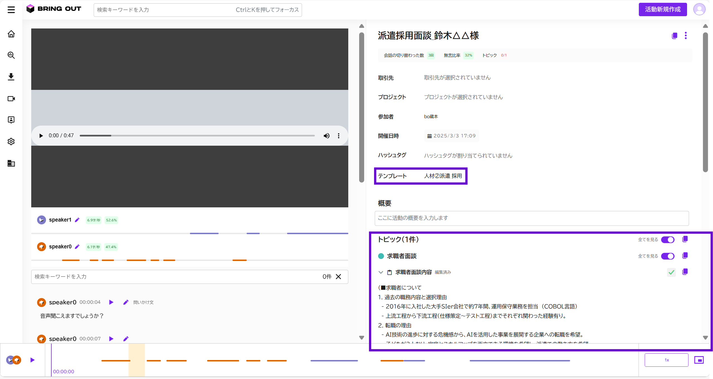Go to Home via sidebar icon

(11, 34)
